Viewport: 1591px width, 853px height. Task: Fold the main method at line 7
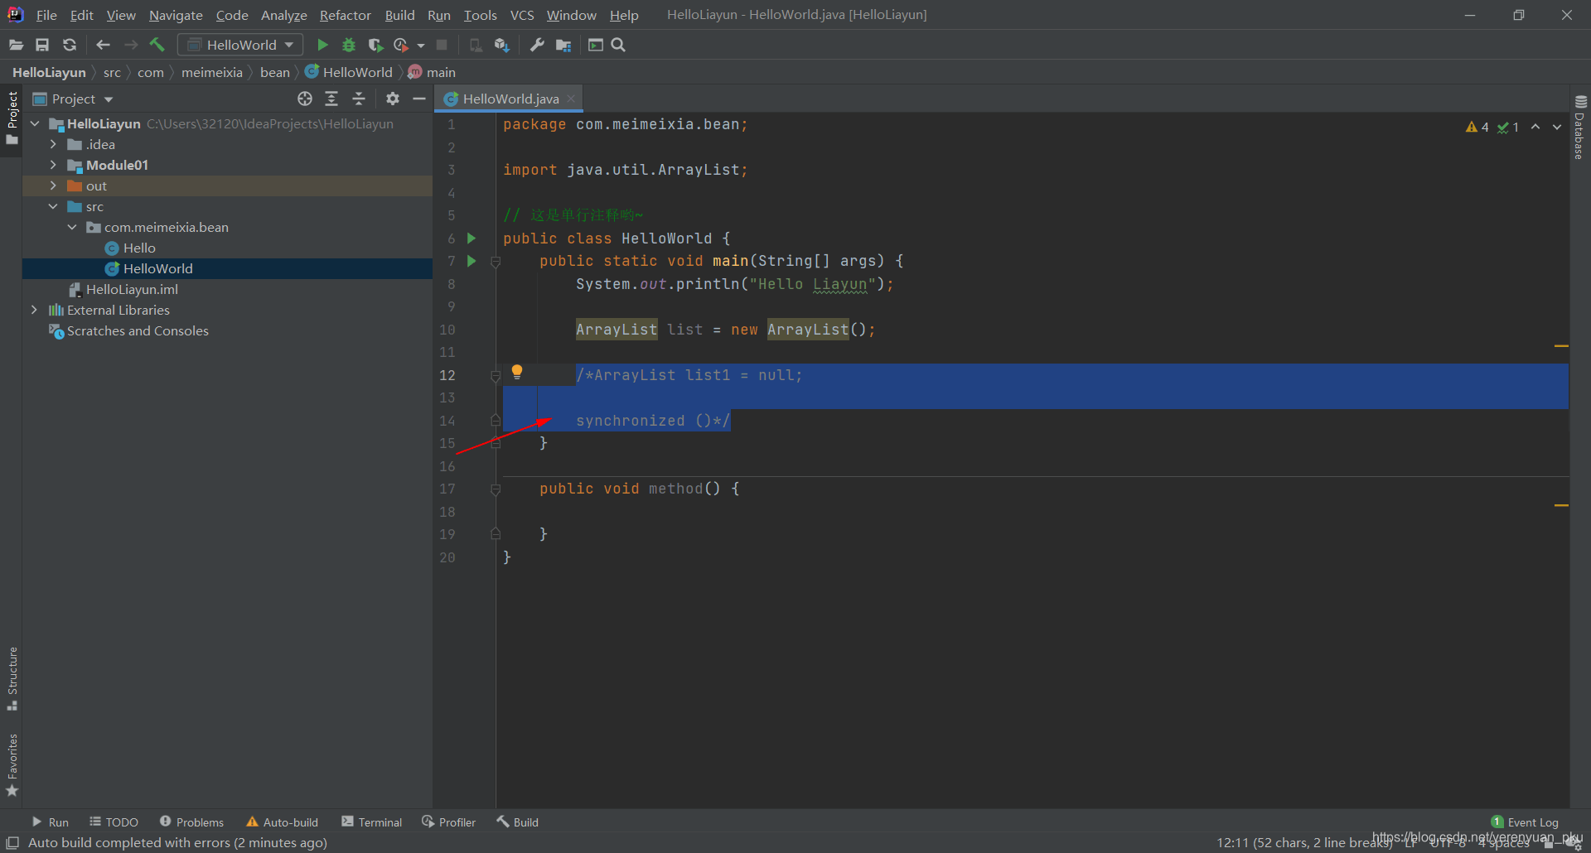496,262
